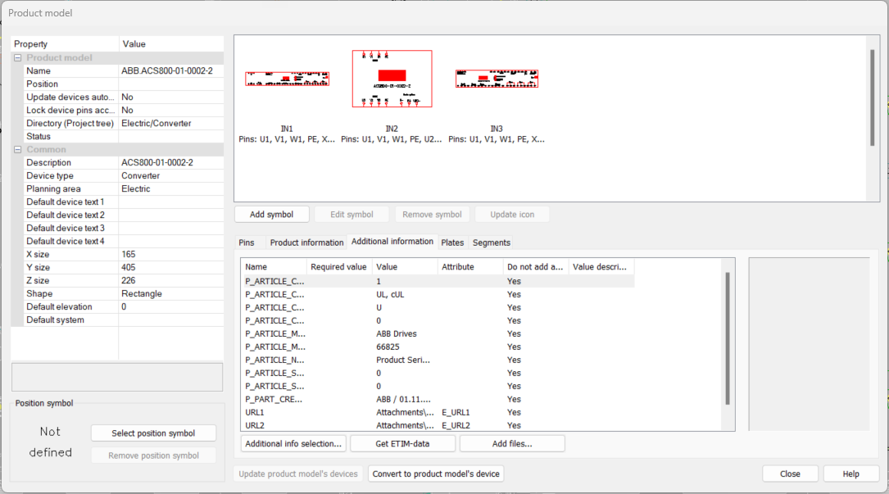Screen dimensions: 889x494
Task: Click Default device text 1 value field
Action: [170, 202]
